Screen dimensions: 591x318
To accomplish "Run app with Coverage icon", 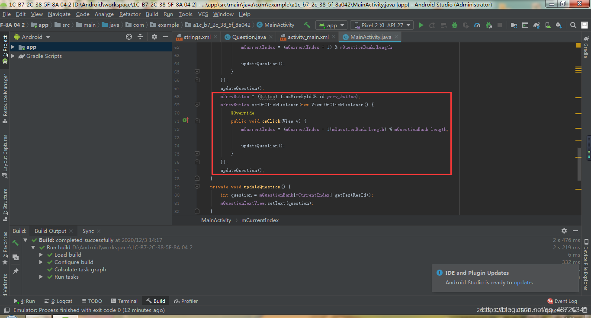I will pyautogui.click(x=466, y=25).
